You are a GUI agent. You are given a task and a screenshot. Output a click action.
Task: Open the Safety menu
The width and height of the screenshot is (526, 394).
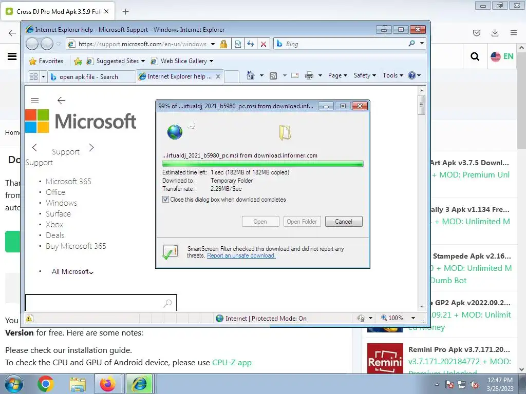click(365, 75)
